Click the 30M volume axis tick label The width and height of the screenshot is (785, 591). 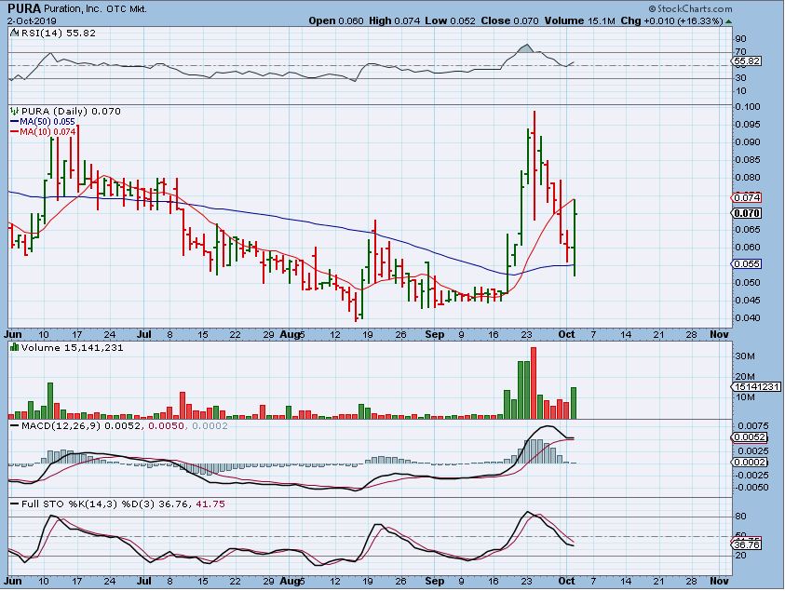point(744,356)
